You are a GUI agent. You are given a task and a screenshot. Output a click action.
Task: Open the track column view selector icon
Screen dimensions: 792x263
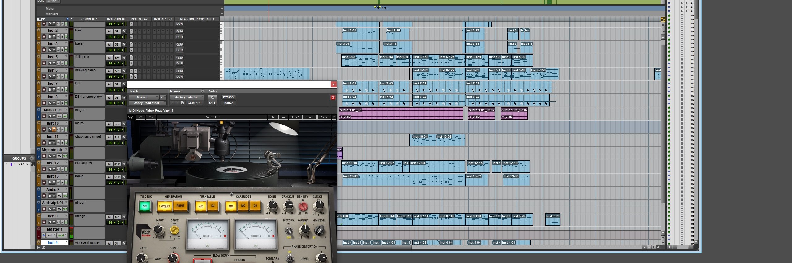click(40, 19)
